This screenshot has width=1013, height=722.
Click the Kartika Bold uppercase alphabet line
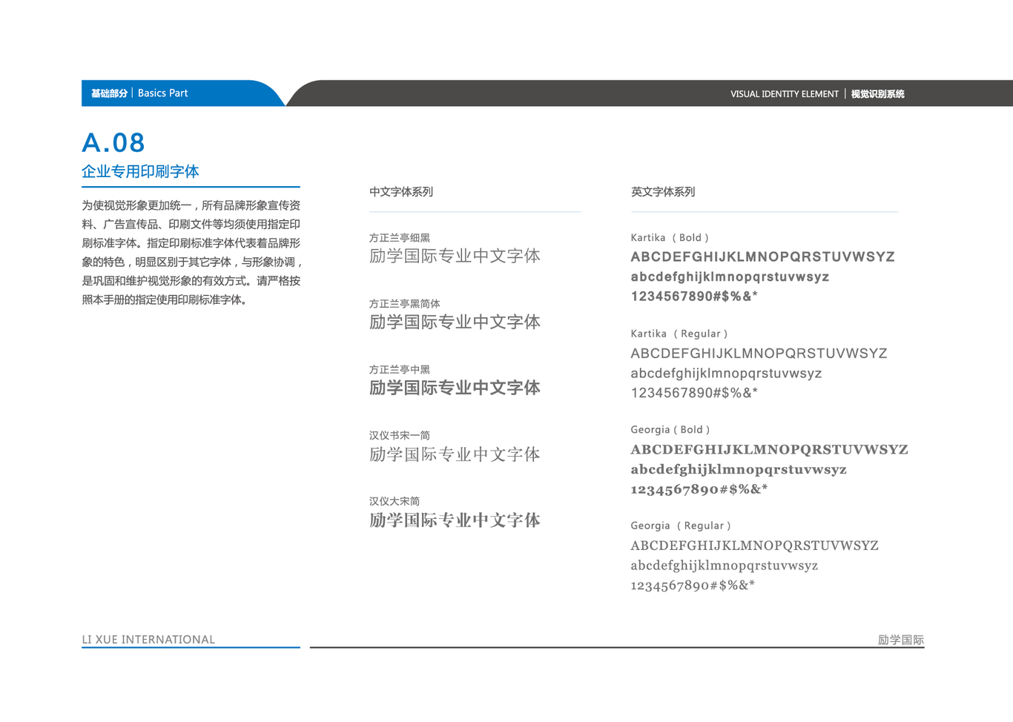pos(763,257)
